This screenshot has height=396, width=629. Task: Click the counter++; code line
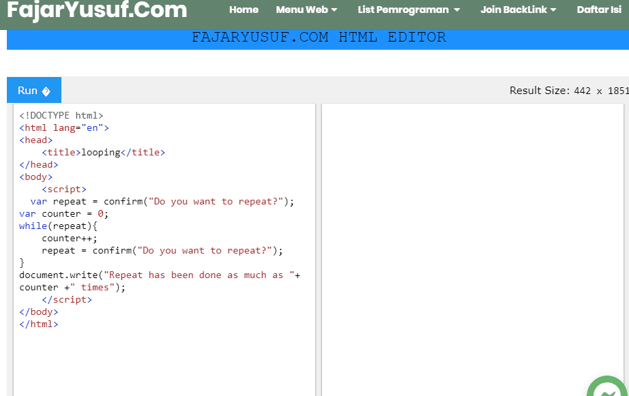click(70, 239)
